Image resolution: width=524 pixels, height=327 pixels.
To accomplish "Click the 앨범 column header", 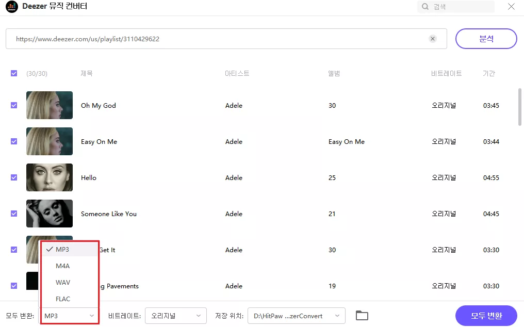I will coord(334,74).
